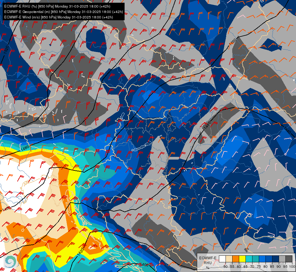296x272 pixels.
Task: Click the ECMWF-E legend title
Action: tap(208, 258)
